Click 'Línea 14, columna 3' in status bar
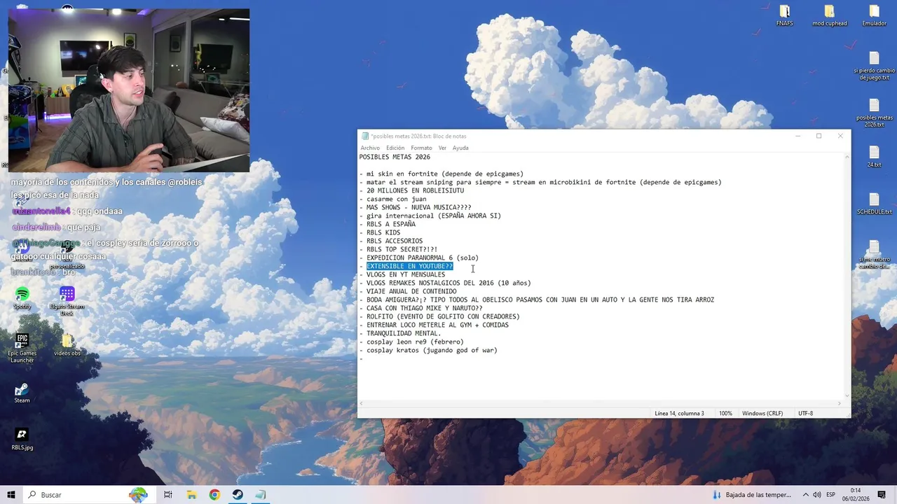The height and width of the screenshot is (504, 897). point(679,413)
